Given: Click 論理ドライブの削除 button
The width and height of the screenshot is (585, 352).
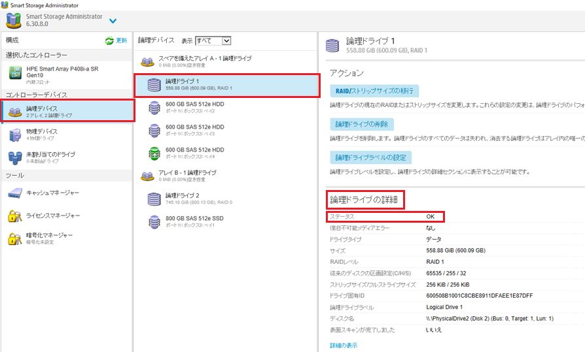Looking at the screenshot, I should coord(362,124).
